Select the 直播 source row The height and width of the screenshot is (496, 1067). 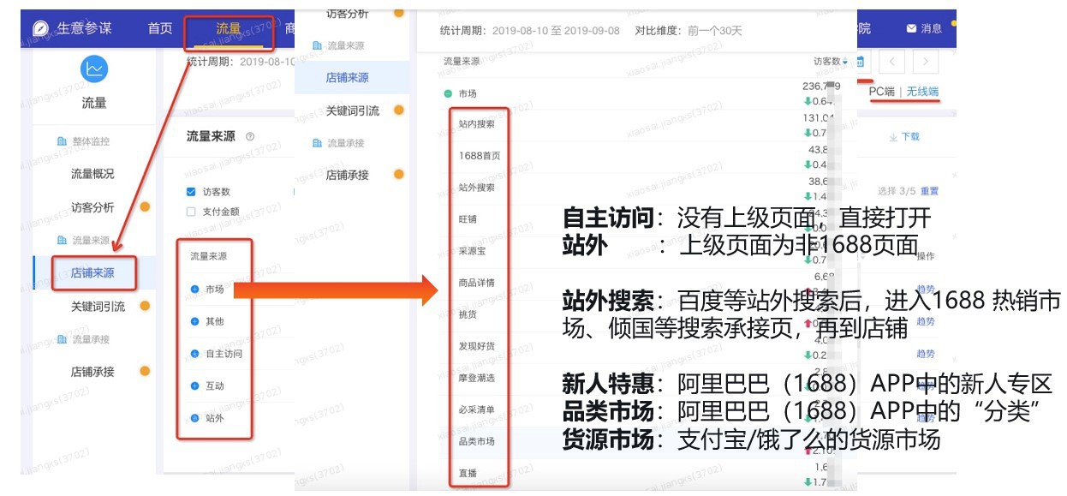(x=468, y=473)
